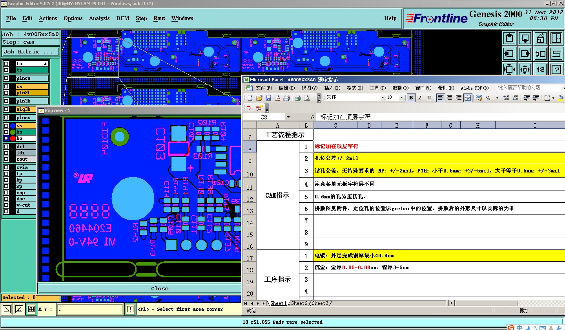Image resolution: width=565 pixels, height=330 pixels.
Task: Open Excel borders dropdown arrow
Action: pos(553,98)
